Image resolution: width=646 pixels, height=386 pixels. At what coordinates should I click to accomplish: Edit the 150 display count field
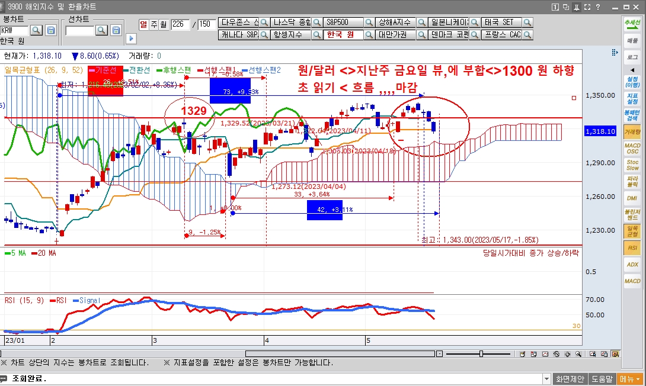tap(207, 24)
